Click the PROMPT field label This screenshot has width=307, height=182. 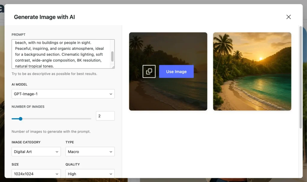tap(19, 35)
